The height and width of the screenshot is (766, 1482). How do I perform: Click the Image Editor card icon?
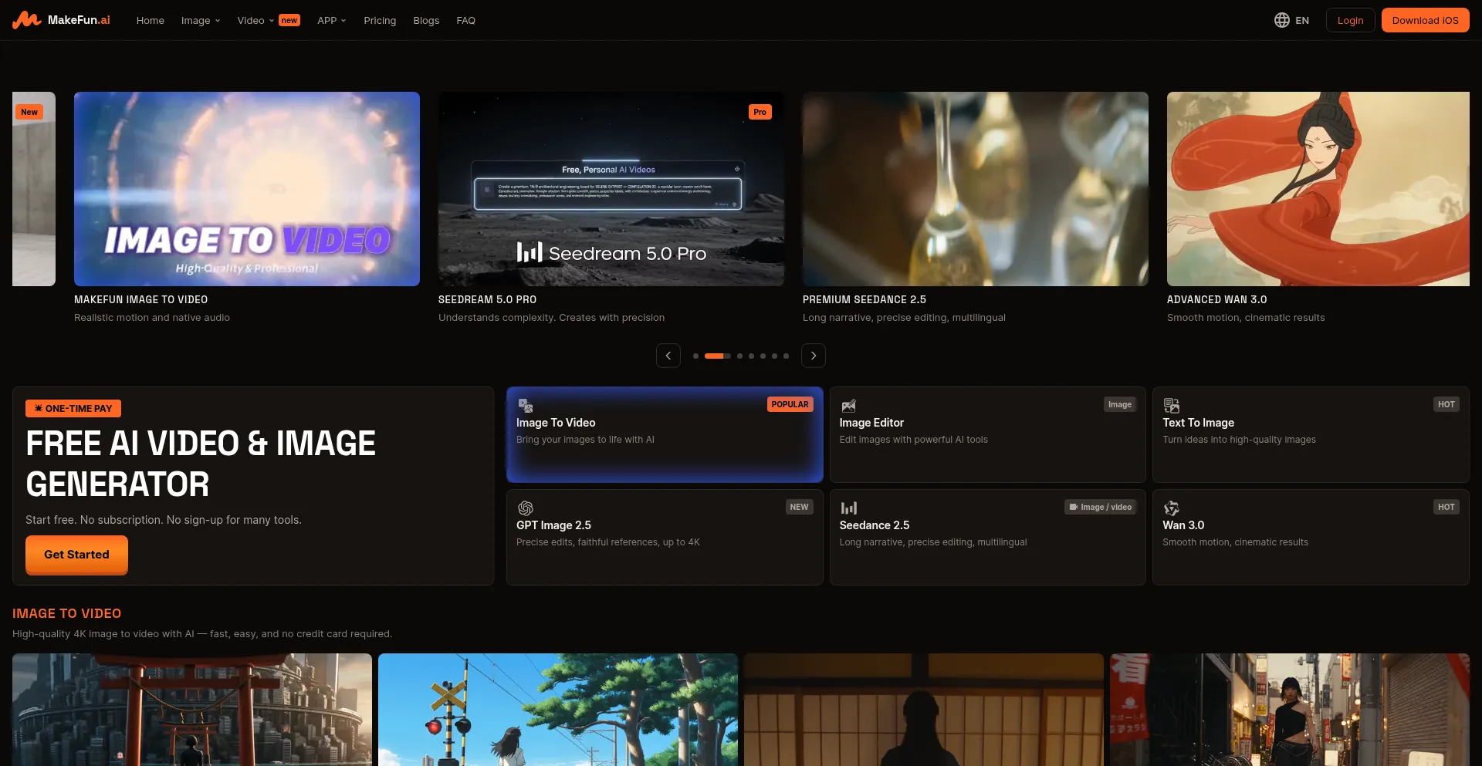pyautogui.click(x=848, y=406)
